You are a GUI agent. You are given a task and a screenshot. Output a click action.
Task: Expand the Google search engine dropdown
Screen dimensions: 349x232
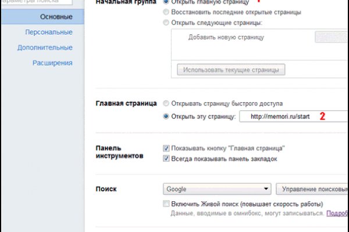[217, 189]
